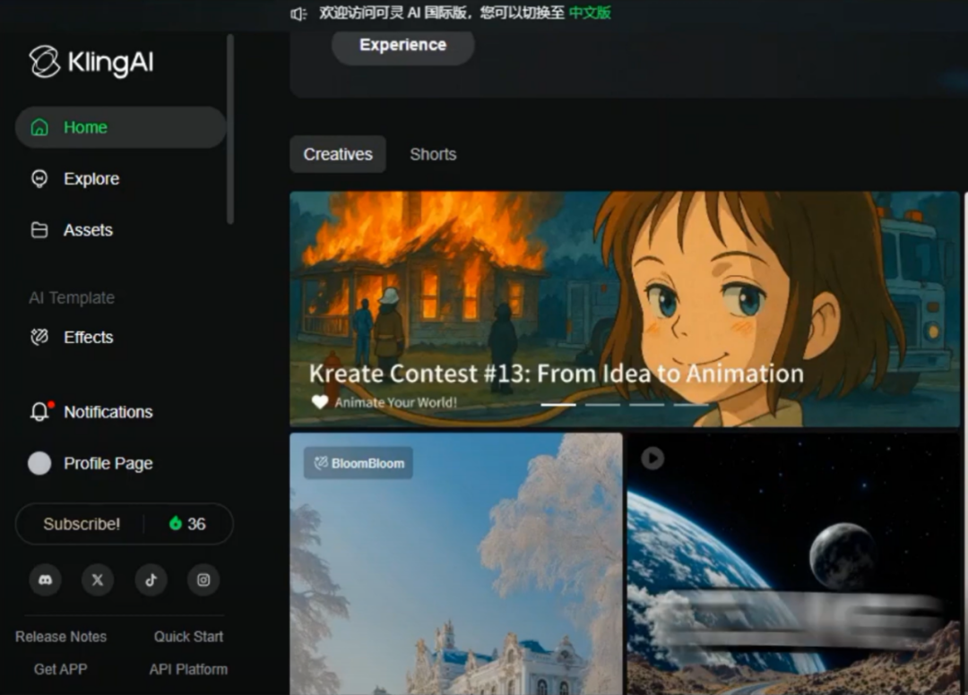Switch to the Shorts tab
Image resolution: width=968 pixels, height=695 pixels.
pyautogui.click(x=433, y=154)
